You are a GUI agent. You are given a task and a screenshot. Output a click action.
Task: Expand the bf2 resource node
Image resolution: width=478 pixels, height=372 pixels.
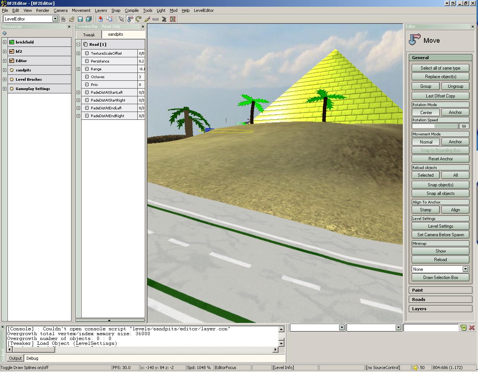coord(4,51)
